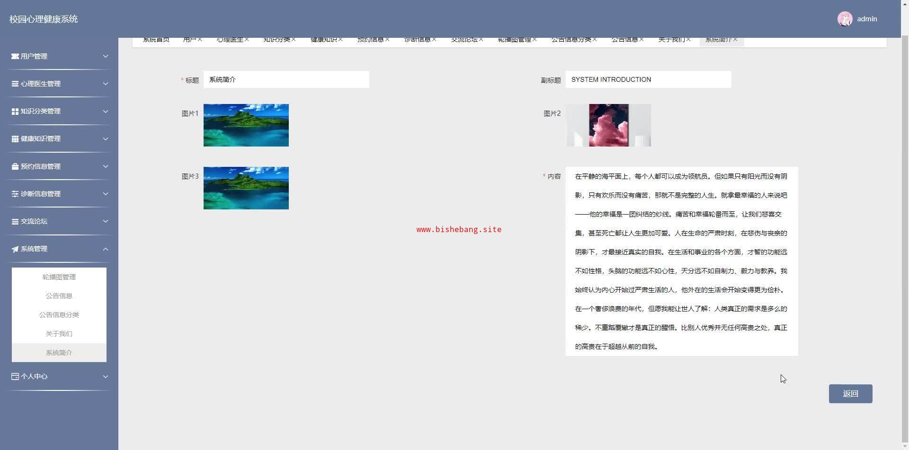Click the 预约信息管理 briefcase icon

(15, 166)
